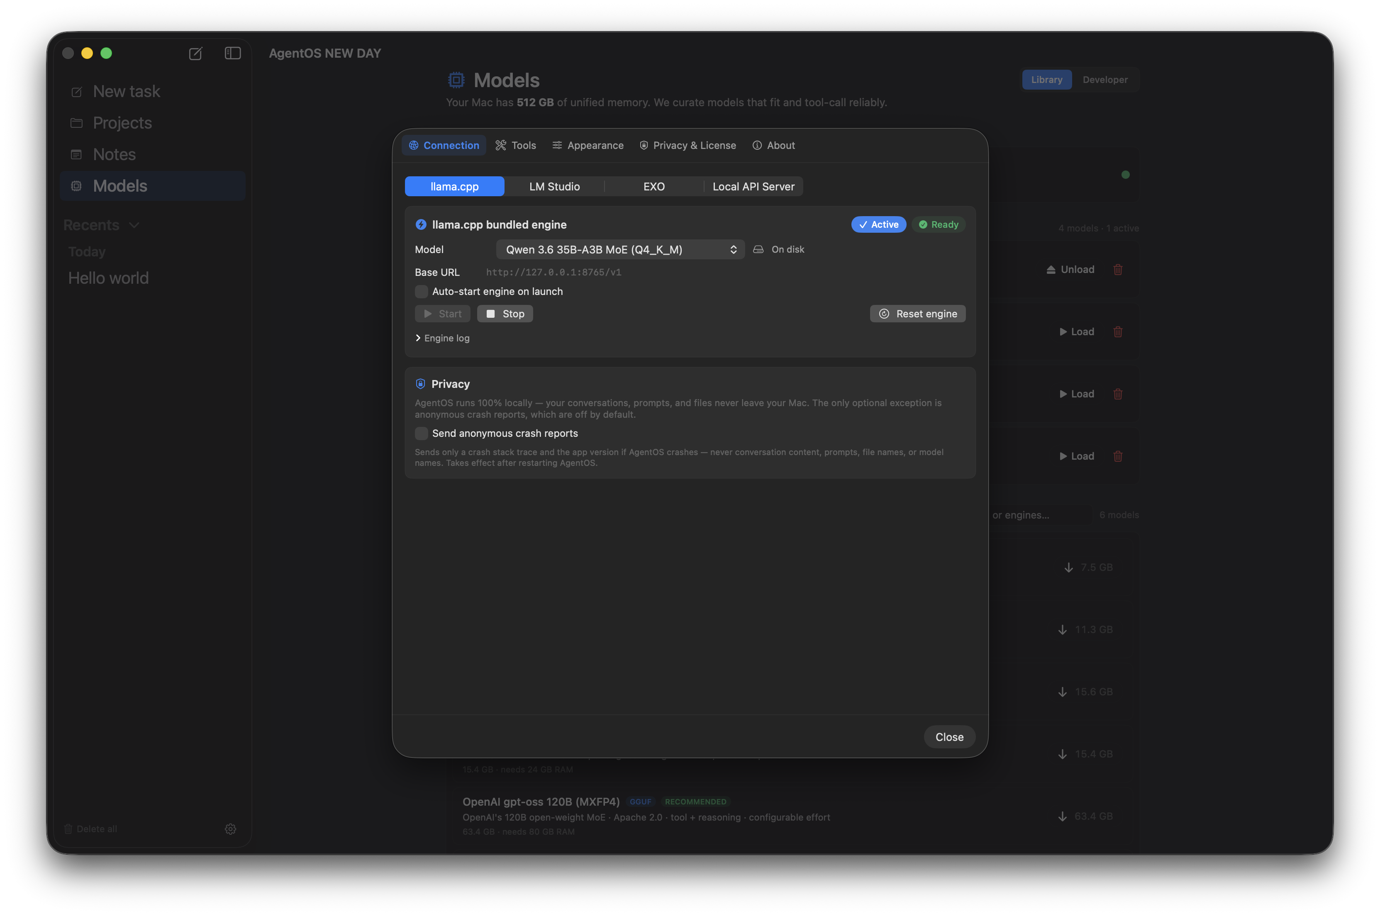
Task: Click the llama.cpp bundled engine bolt icon
Action: (x=421, y=224)
